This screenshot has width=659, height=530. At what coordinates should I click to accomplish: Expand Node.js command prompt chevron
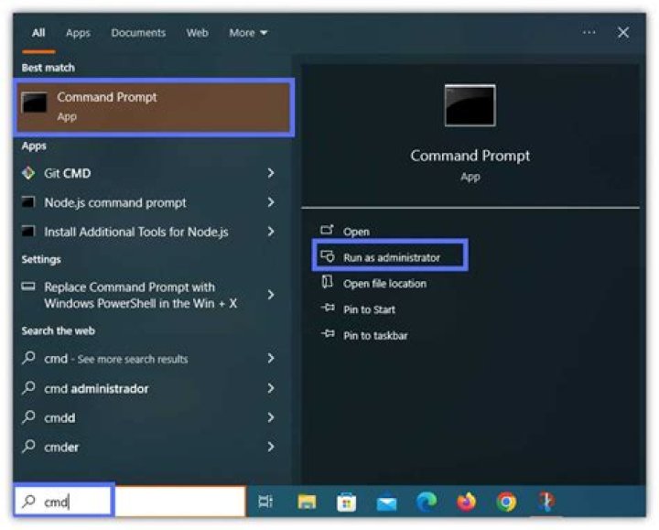tap(271, 202)
